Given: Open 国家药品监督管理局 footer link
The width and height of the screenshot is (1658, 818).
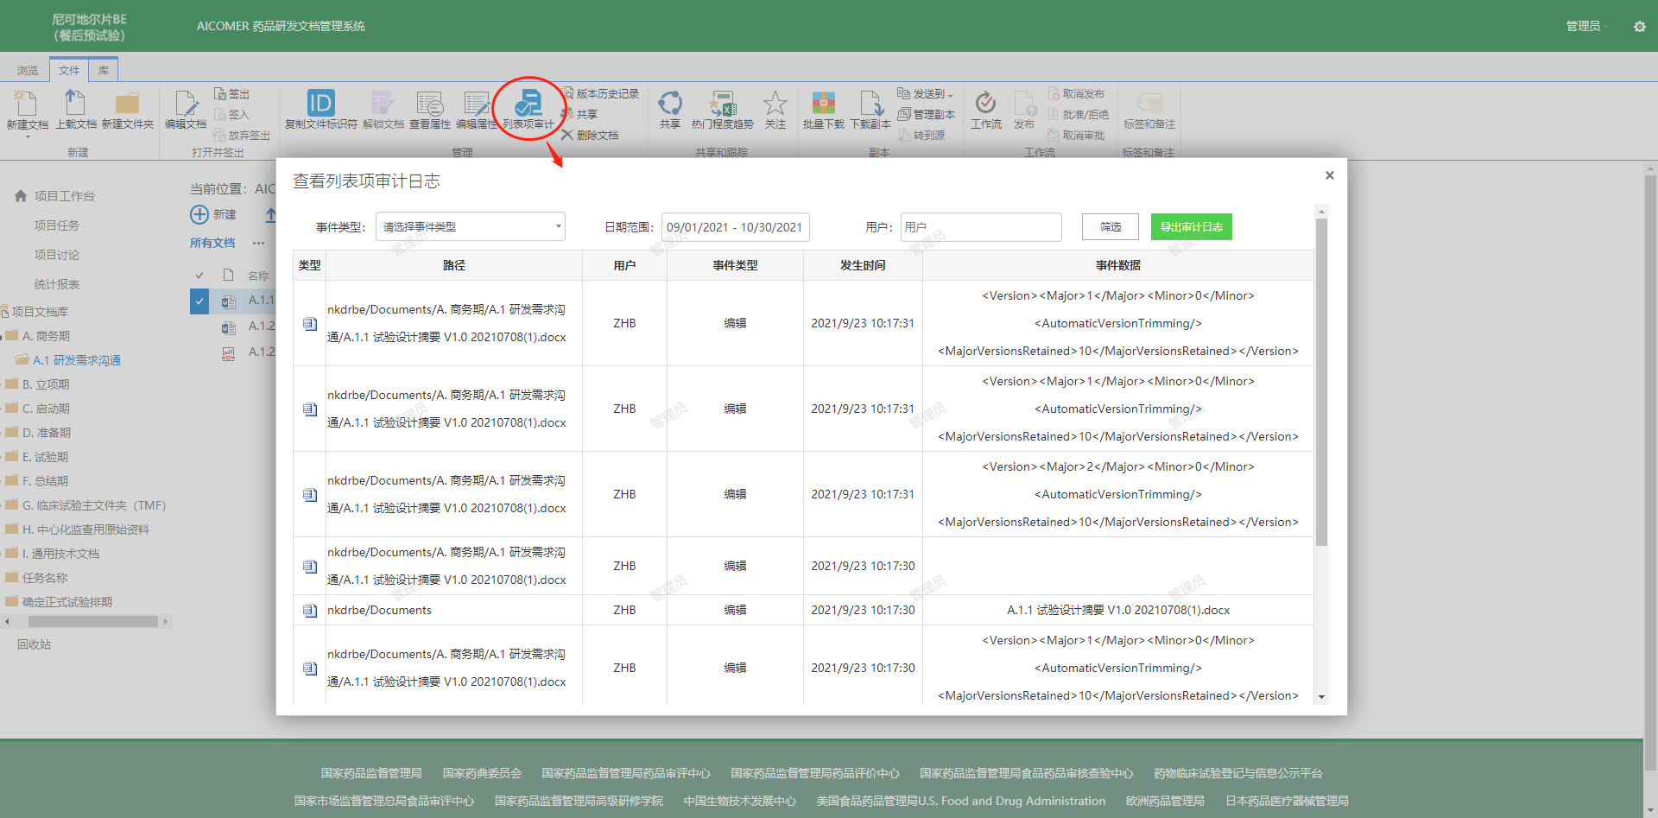Looking at the screenshot, I should coord(371,773).
